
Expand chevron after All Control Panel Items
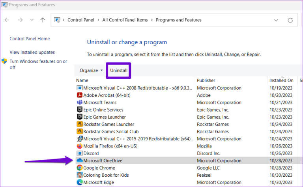tap(151, 20)
